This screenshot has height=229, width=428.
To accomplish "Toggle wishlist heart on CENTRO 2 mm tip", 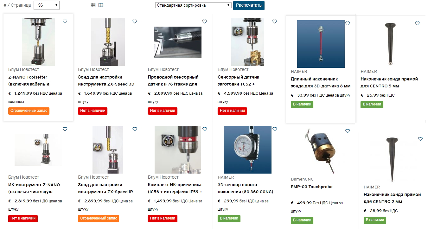I will [x=420, y=139].
